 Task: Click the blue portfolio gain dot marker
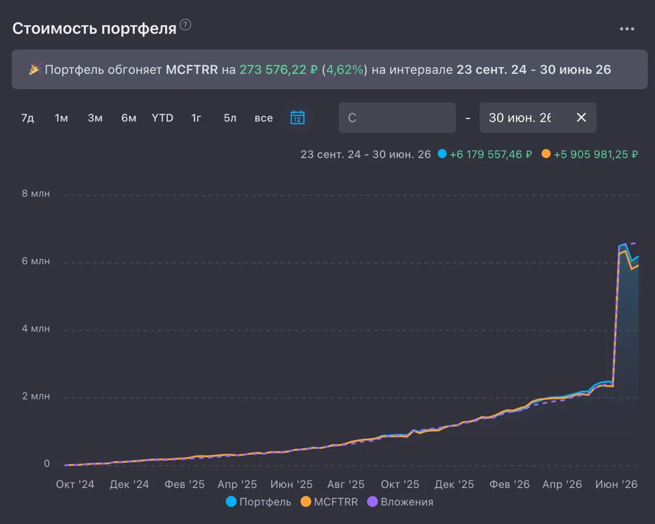[442, 154]
